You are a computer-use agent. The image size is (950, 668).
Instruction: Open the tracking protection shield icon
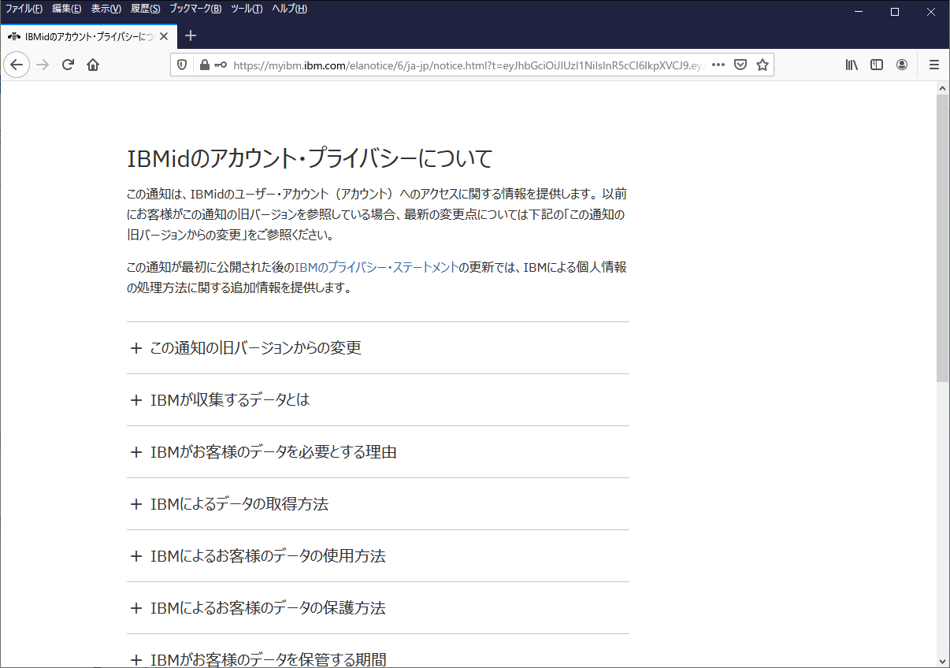pyautogui.click(x=182, y=65)
